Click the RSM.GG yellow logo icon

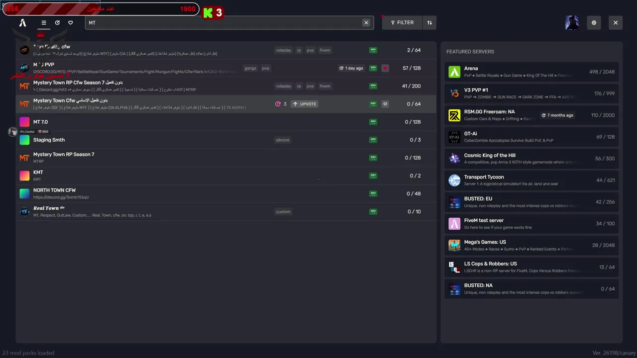pyautogui.click(x=454, y=115)
